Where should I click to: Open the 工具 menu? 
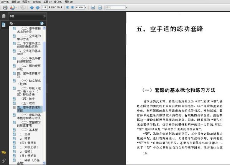[48, 2]
